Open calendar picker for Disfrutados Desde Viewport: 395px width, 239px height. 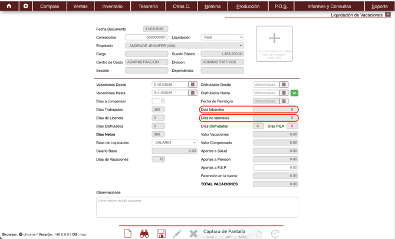coord(284,85)
